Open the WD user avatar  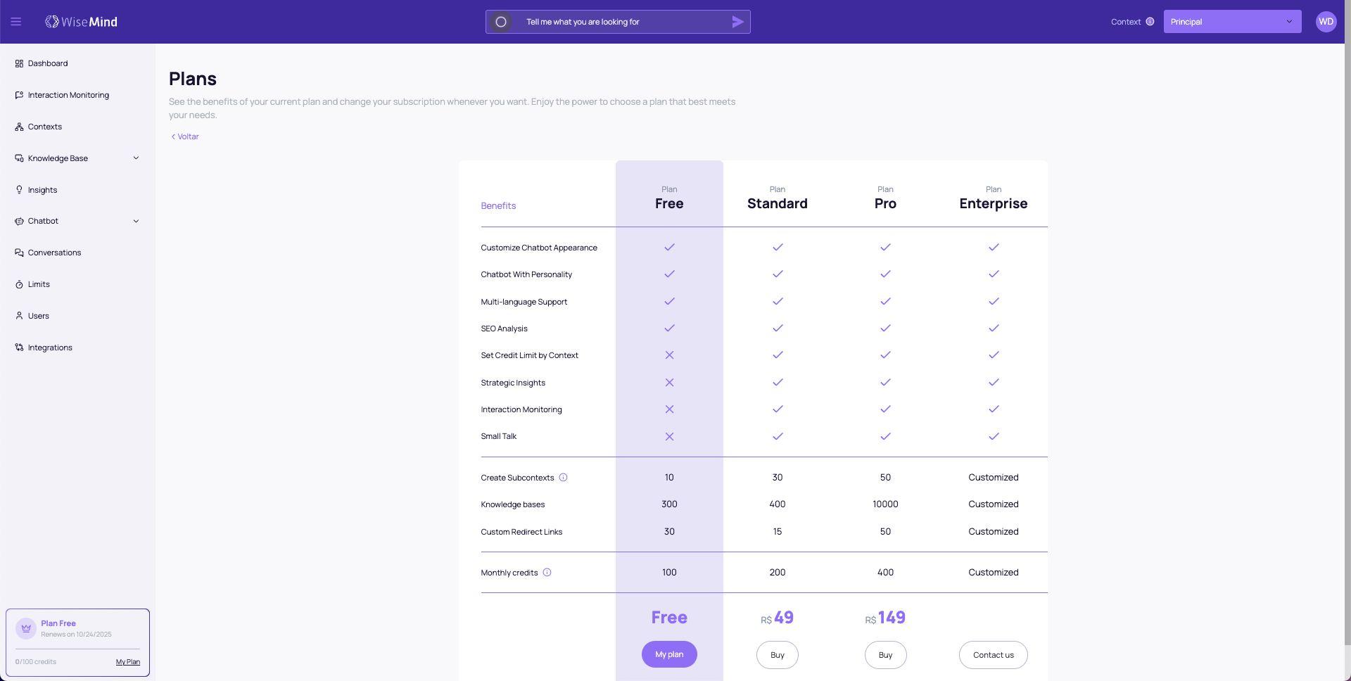point(1326,22)
